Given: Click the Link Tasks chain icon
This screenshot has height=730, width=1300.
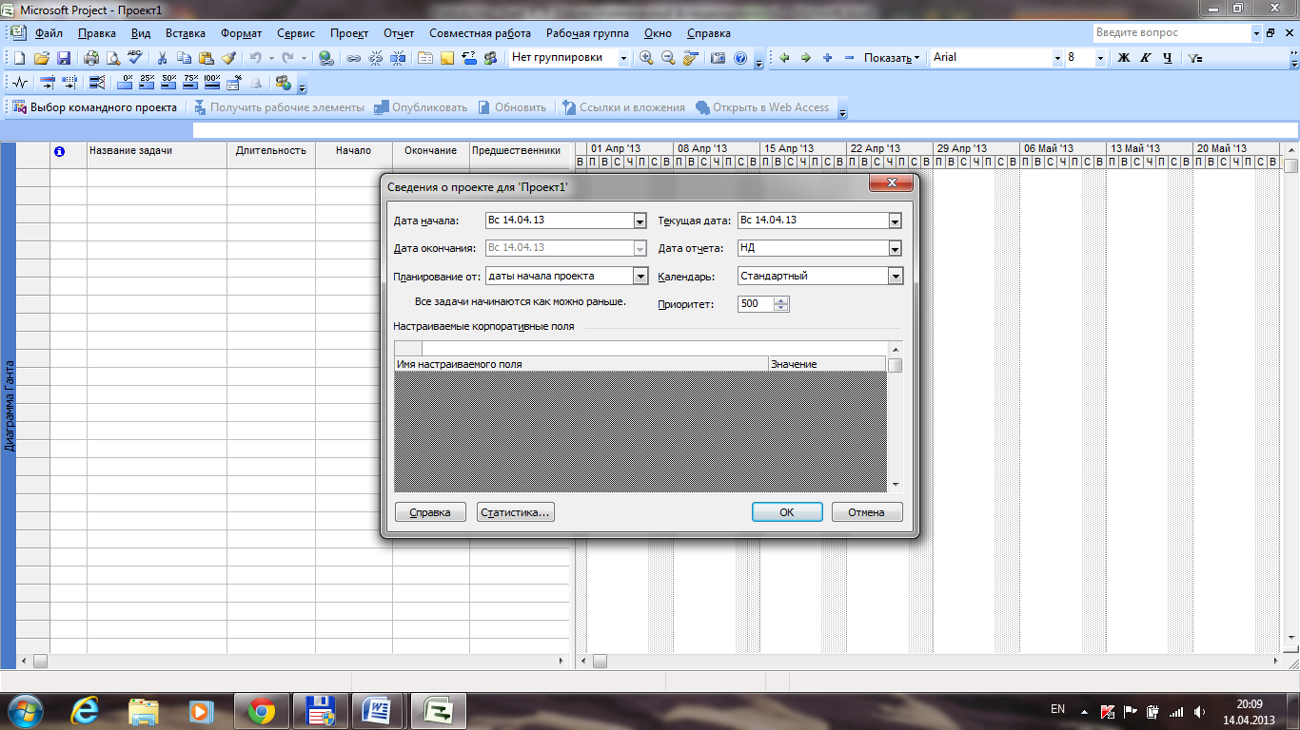Looking at the screenshot, I should pyautogui.click(x=353, y=58).
